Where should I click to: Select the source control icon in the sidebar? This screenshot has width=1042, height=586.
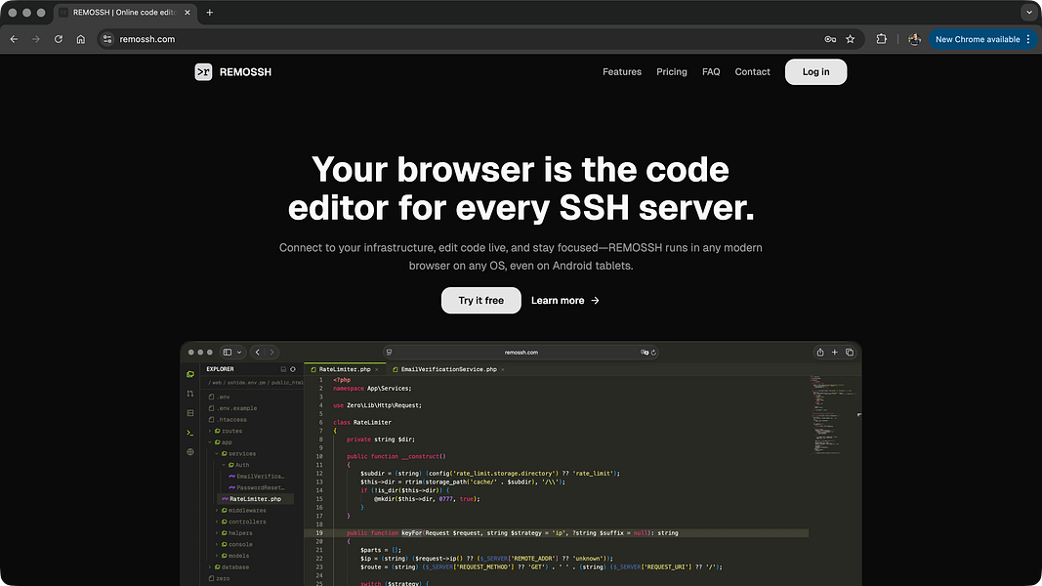(x=189, y=393)
